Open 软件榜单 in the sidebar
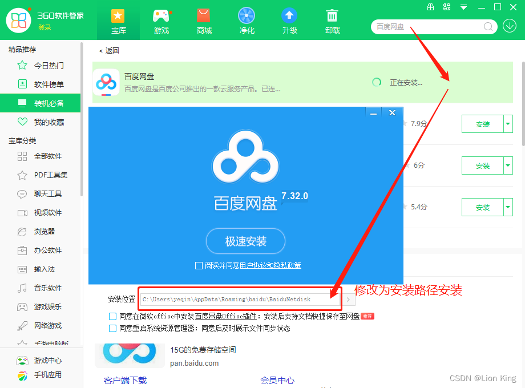Image resolution: width=525 pixels, height=388 pixels. 40,84
